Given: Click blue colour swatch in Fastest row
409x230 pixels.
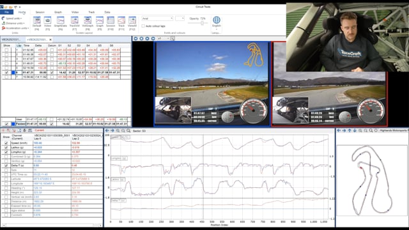Looking at the screenshot, I should 13,124.
